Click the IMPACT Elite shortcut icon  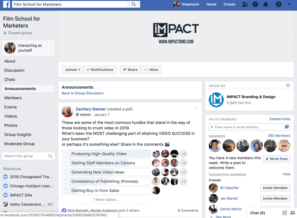pos(6,195)
